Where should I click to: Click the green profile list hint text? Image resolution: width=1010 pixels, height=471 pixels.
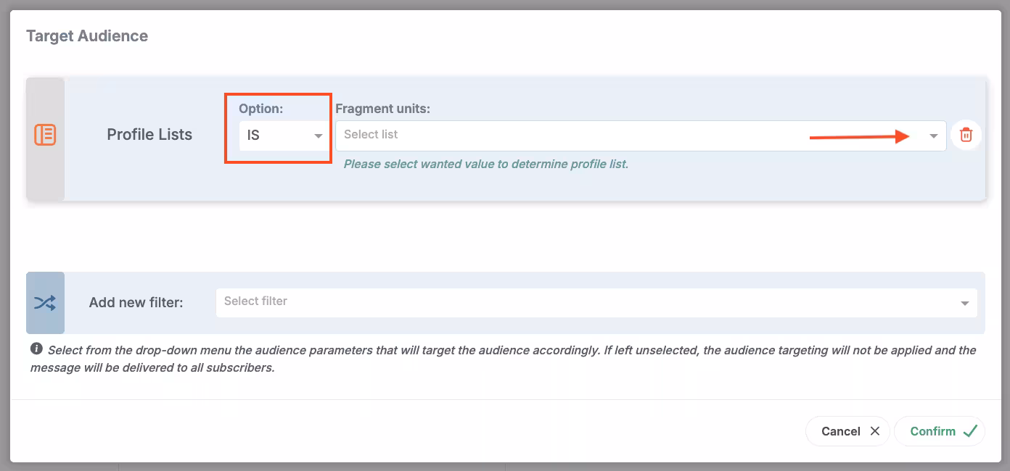pos(485,164)
